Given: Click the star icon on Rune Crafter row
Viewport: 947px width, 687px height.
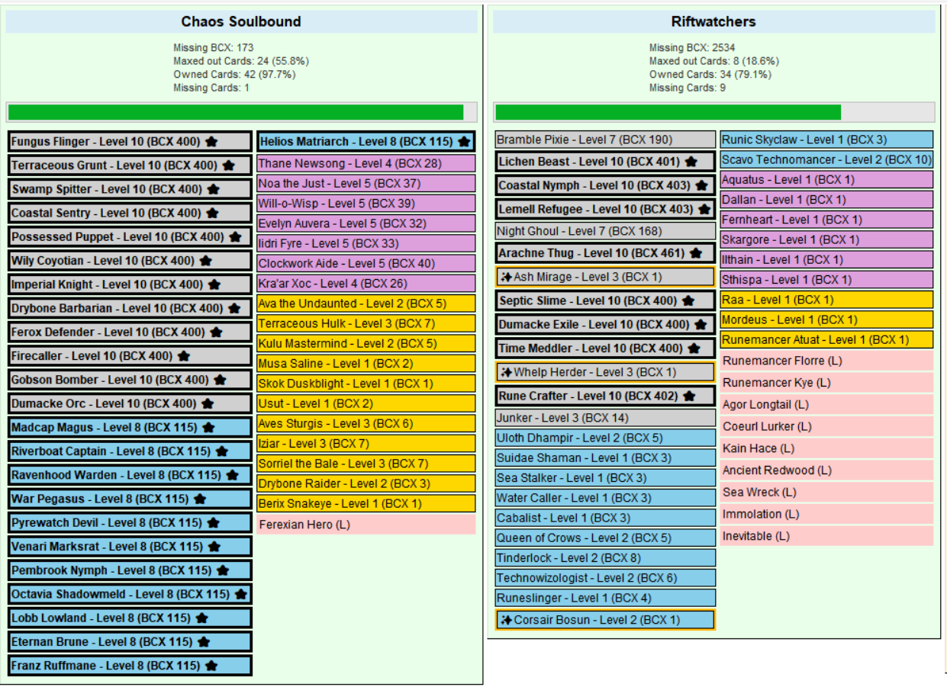Looking at the screenshot, I should [689, 396].
